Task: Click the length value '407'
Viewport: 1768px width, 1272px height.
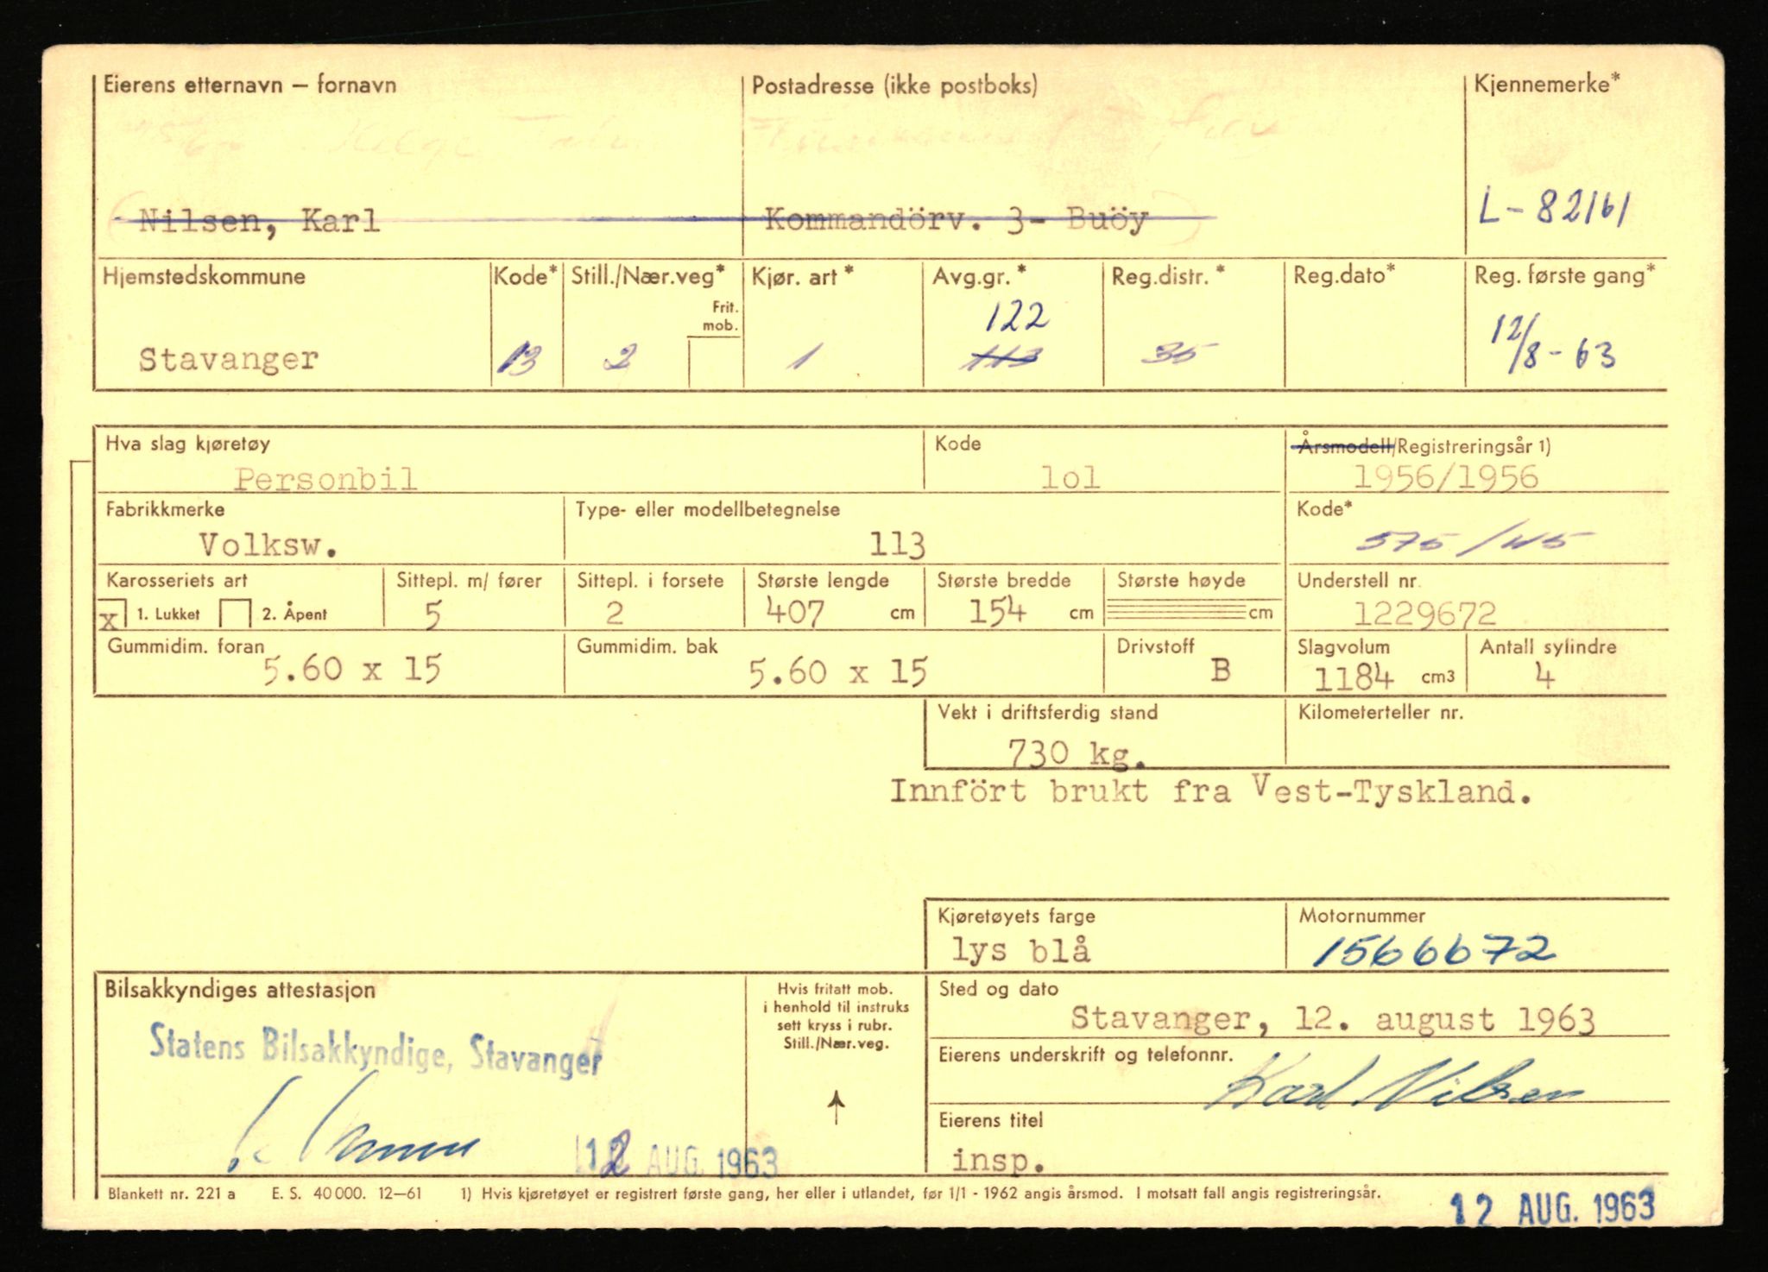Action: [x=795, y=613]
